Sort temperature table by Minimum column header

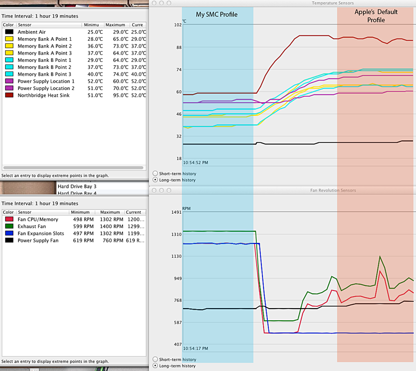[x=93, y=25]
